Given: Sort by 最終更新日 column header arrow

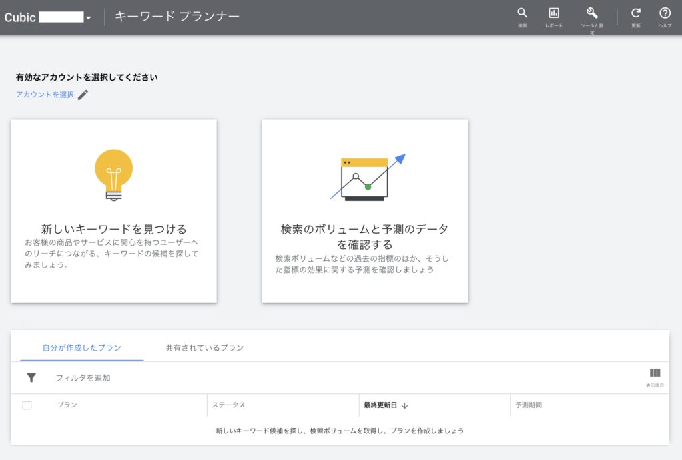Looking at the screenshot, I should click(x=404, y=405).
